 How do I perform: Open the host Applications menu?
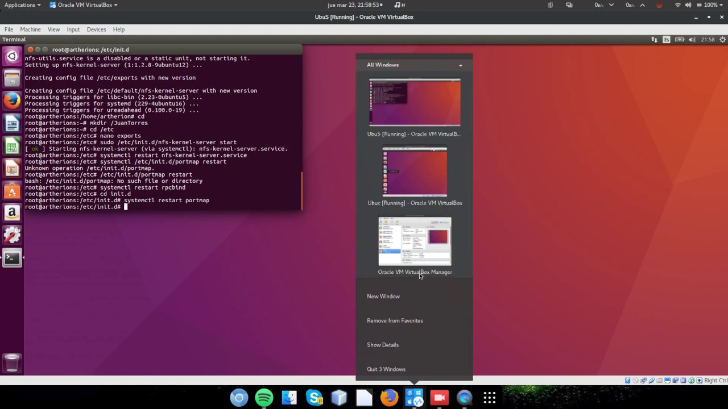click(x=23, y=5)
